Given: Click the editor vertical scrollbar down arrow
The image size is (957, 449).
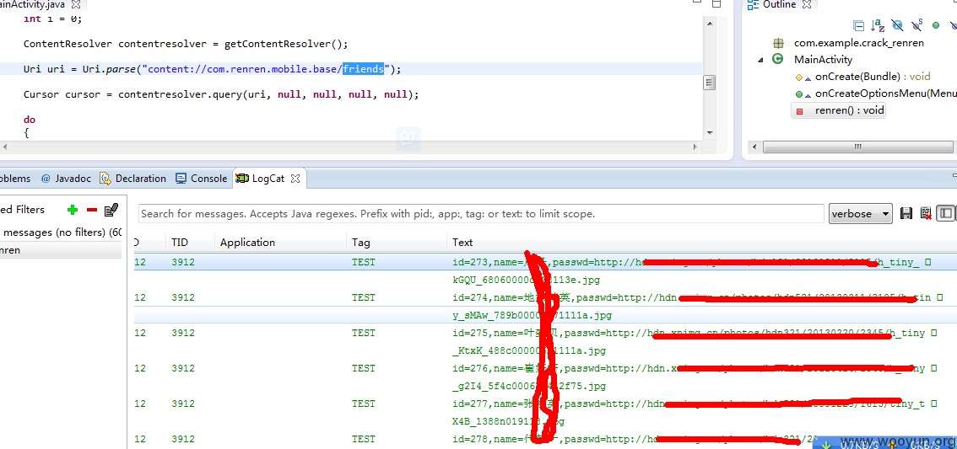Looking at the screenshot, I should coord(709,132).
